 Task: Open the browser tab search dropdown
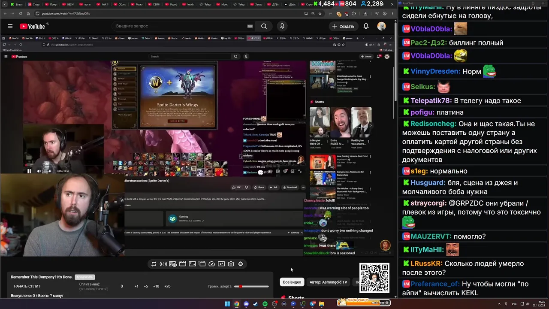4,4
